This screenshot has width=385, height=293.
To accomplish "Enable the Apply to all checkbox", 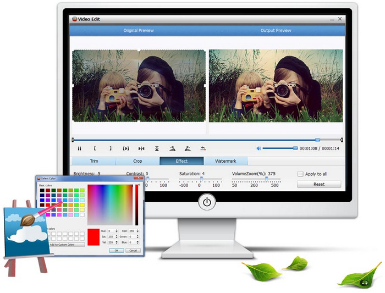I will (300, 174).
